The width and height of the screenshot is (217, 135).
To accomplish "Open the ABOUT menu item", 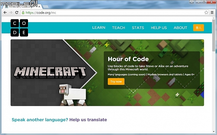I will [x=180, y=28].
